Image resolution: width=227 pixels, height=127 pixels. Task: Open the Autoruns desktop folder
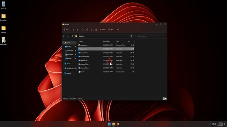4,29
